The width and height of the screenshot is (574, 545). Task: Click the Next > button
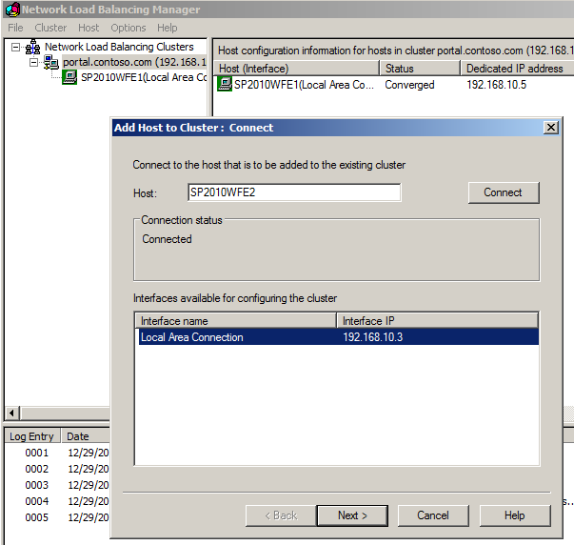pyautogui.click(x=352, y=515)
